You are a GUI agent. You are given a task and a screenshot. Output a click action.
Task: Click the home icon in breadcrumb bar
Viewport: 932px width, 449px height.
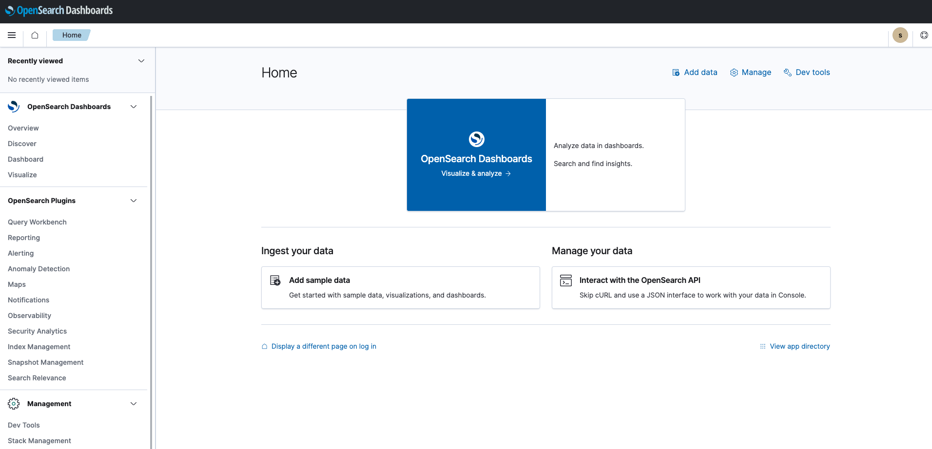click(35, 35)
